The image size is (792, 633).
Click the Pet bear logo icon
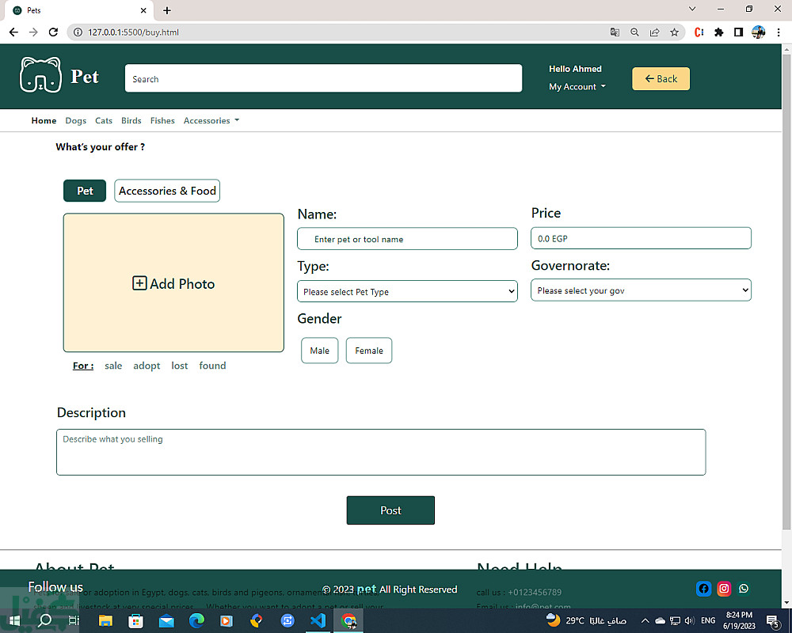tap(40, 74)
